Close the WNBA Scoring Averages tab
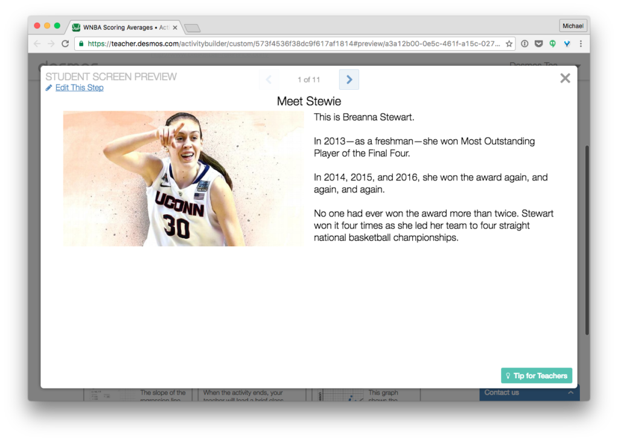 175,28
